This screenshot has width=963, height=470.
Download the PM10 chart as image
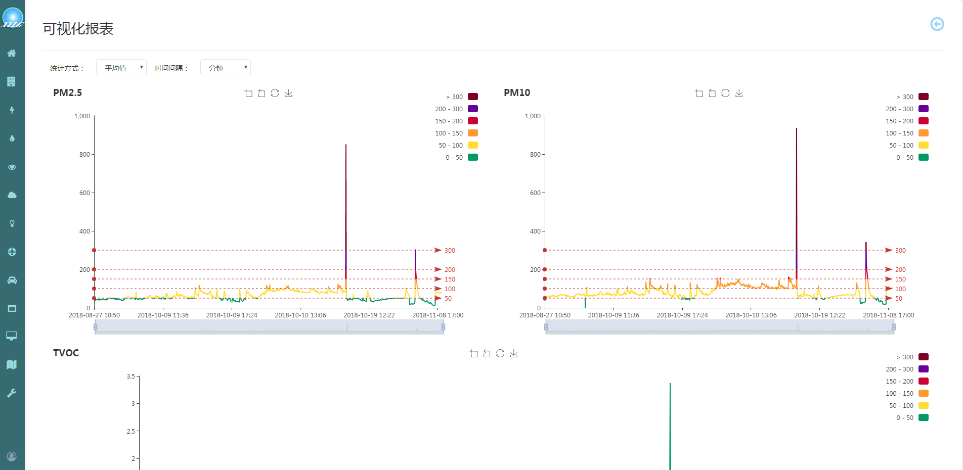click(739, 93)
